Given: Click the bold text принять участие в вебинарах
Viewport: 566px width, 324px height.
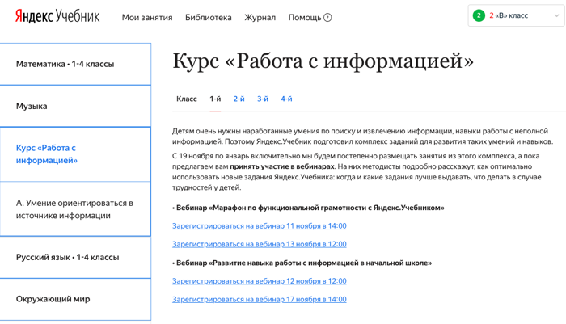Looking at the screenshot, I should [282, 166].
